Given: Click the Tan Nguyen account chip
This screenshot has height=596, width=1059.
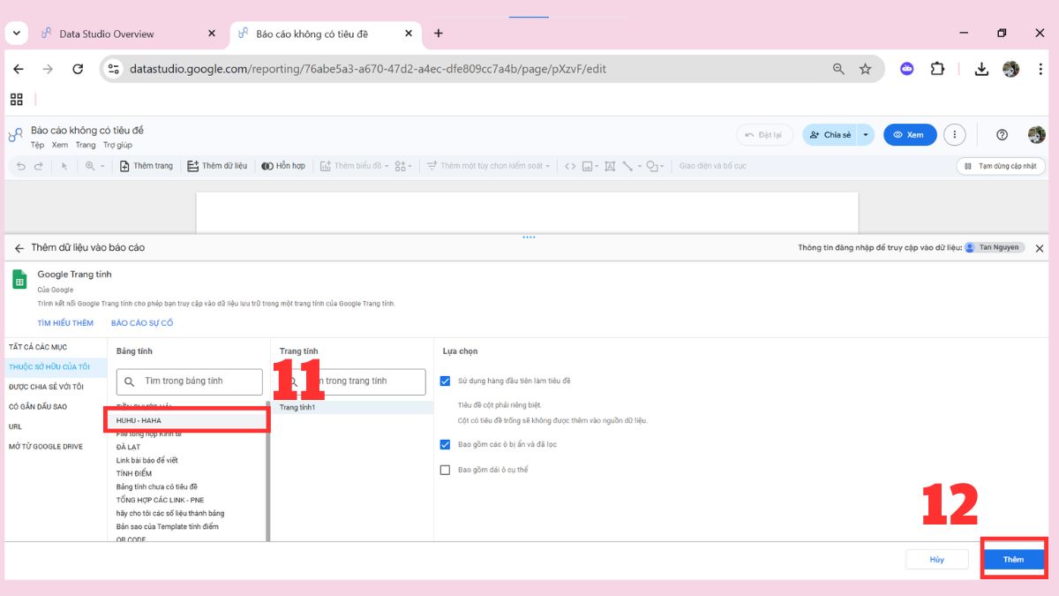Looking at the screenshot, I should 994,248.
